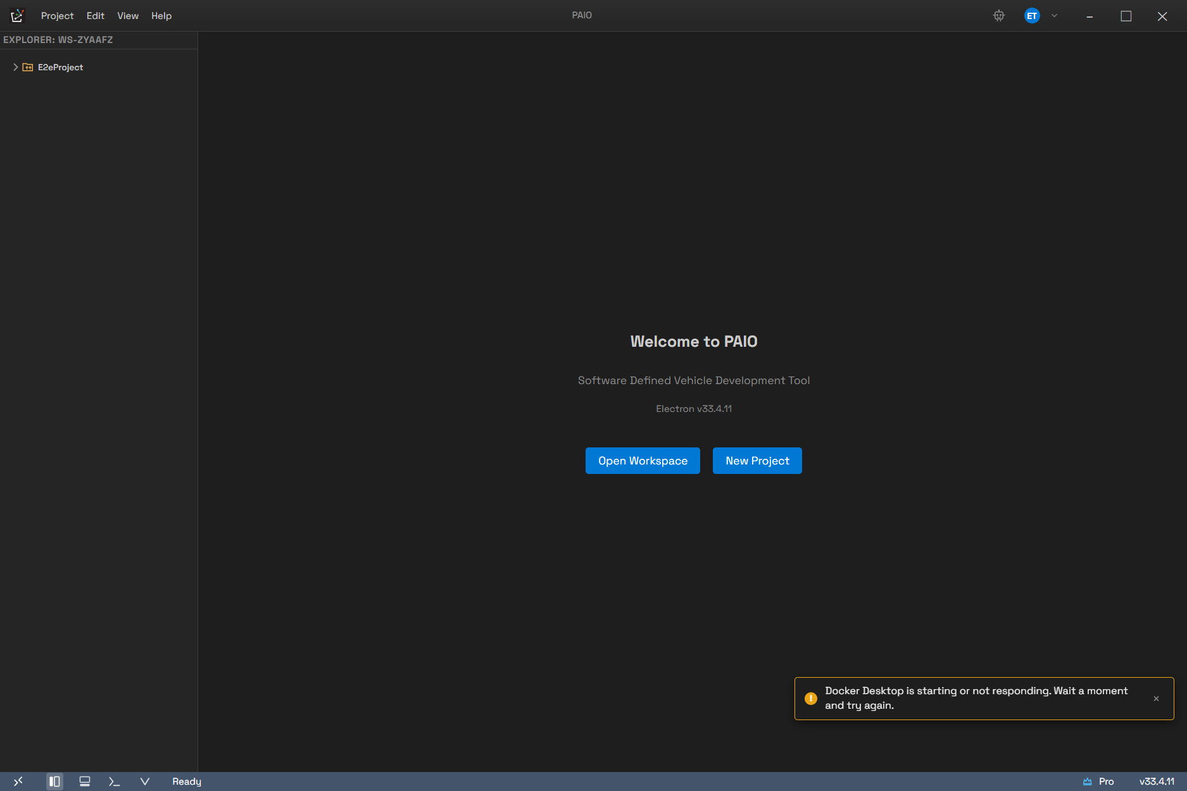Screen dimensions: 1187x791
Task: Open the AI assistant robot icon
Action: 999,16
